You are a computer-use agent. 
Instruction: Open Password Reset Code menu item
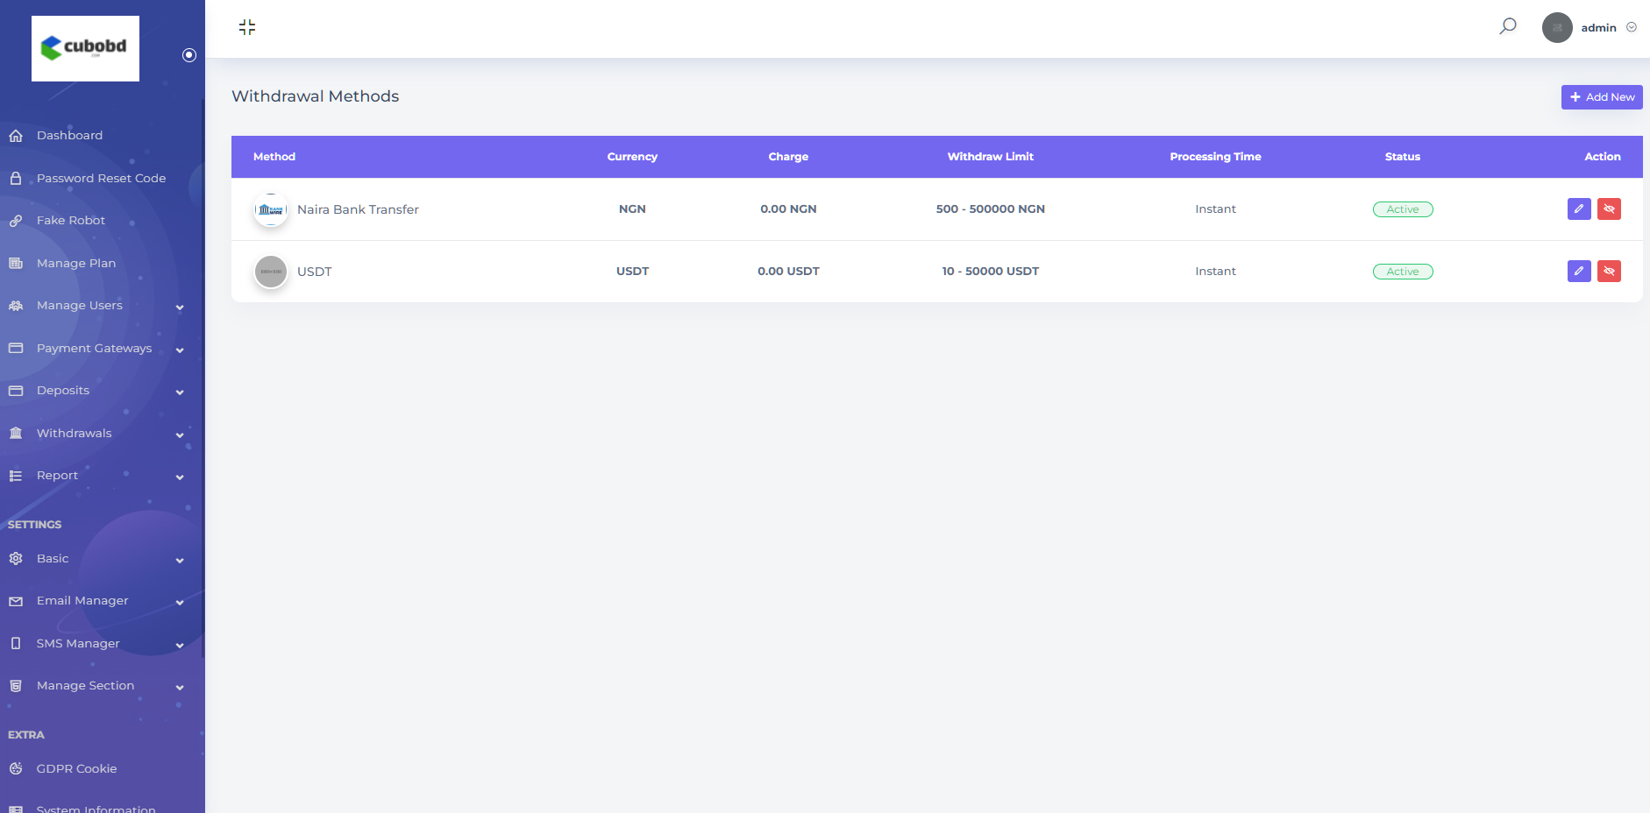101,178
